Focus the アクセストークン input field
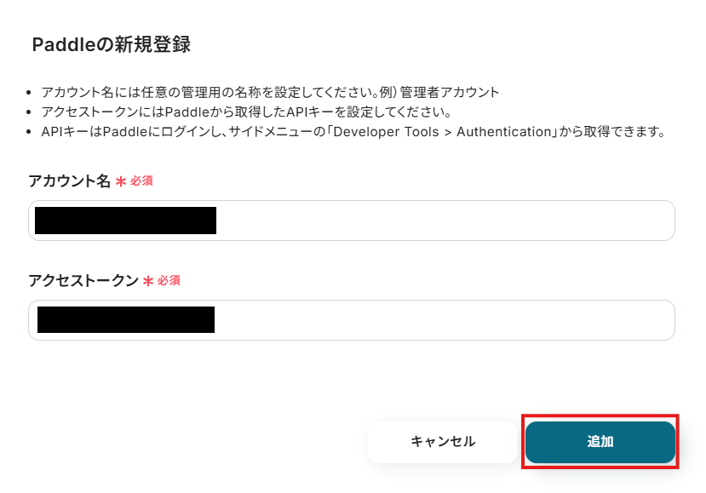 click(x=443, y=320)
